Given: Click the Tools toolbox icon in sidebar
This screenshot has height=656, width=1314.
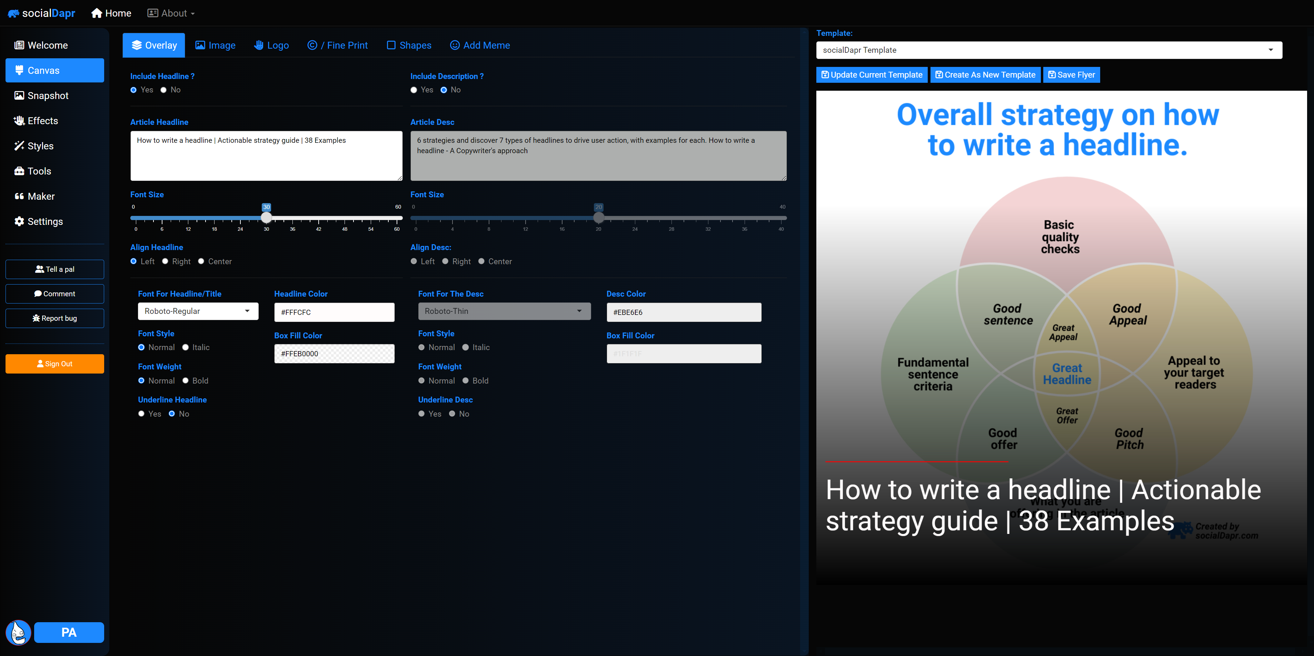Looking at the screenshot, I should click(19, 171).
